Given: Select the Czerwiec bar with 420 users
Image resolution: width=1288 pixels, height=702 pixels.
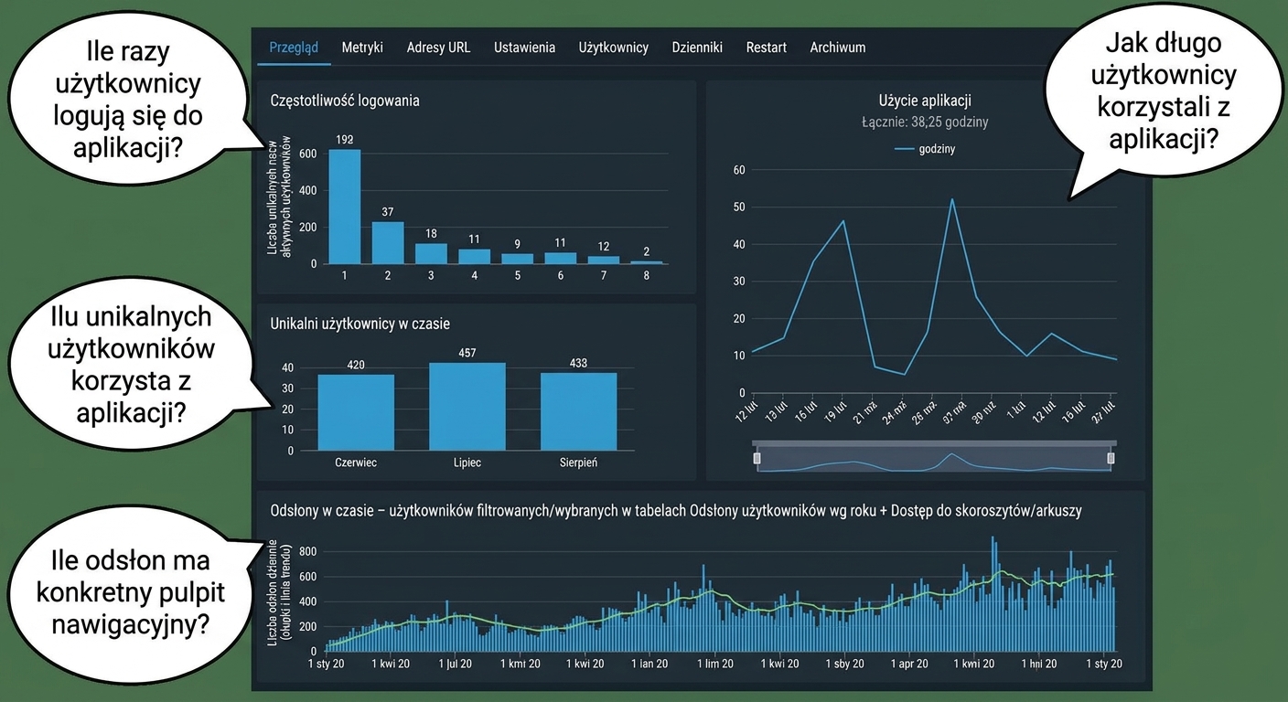Looking at the screenshot, I should coord(356,412).
